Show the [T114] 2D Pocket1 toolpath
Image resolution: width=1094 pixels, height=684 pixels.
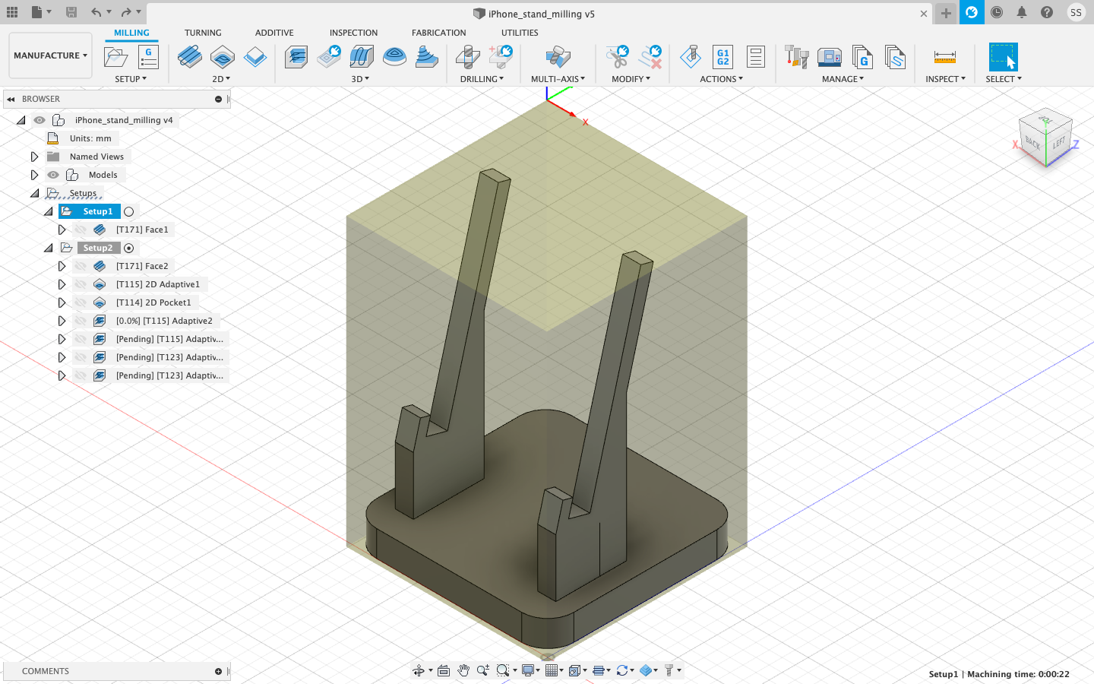[81, 302]
